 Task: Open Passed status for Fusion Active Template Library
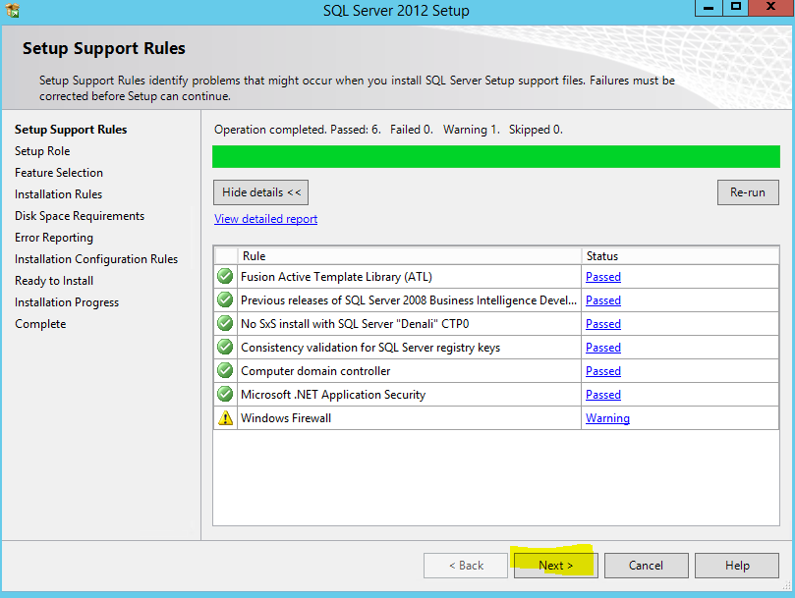pos(603,277)
